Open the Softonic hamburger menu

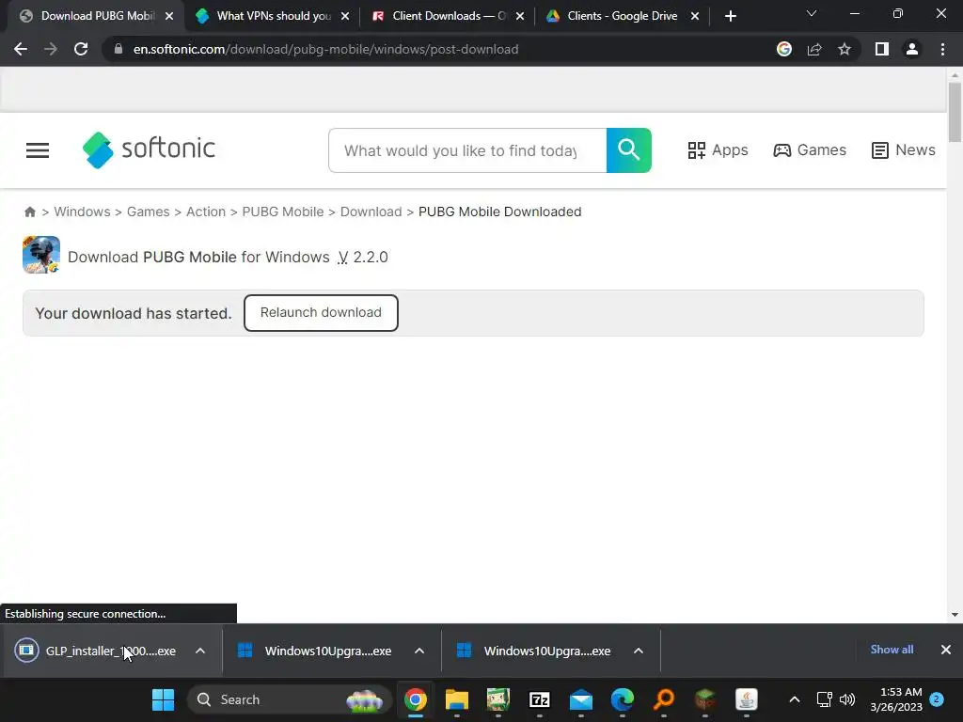38,150
